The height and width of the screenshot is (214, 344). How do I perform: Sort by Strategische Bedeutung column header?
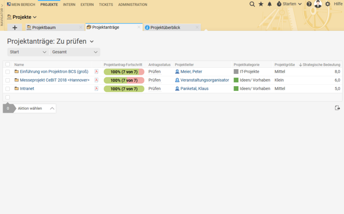(x=321, y=65)
